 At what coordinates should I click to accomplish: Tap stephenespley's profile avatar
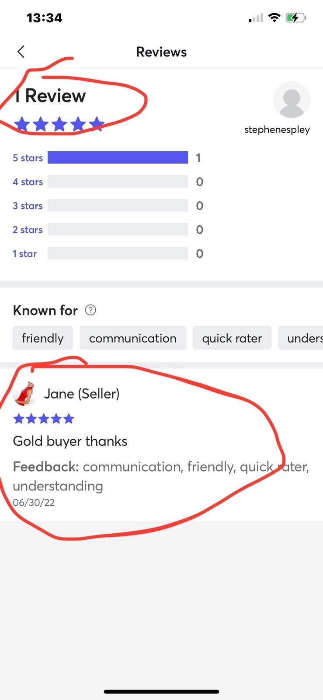[x=292, y=100]
